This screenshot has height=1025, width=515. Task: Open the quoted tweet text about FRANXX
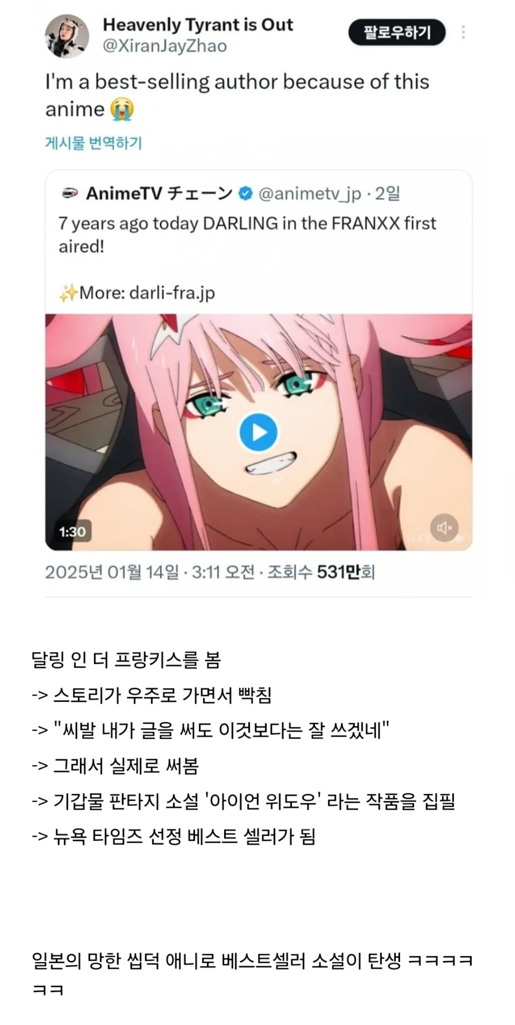pyautogui.click(x=247, y=234)
